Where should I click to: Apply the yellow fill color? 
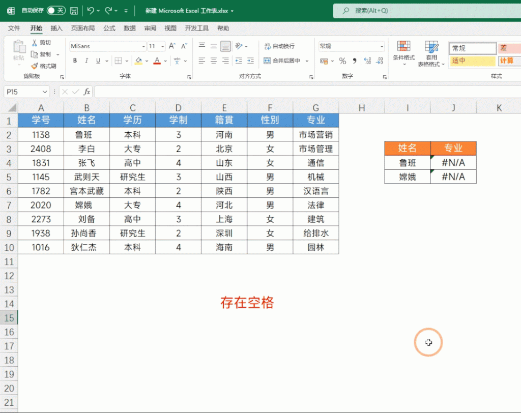(x=138, y=61)
